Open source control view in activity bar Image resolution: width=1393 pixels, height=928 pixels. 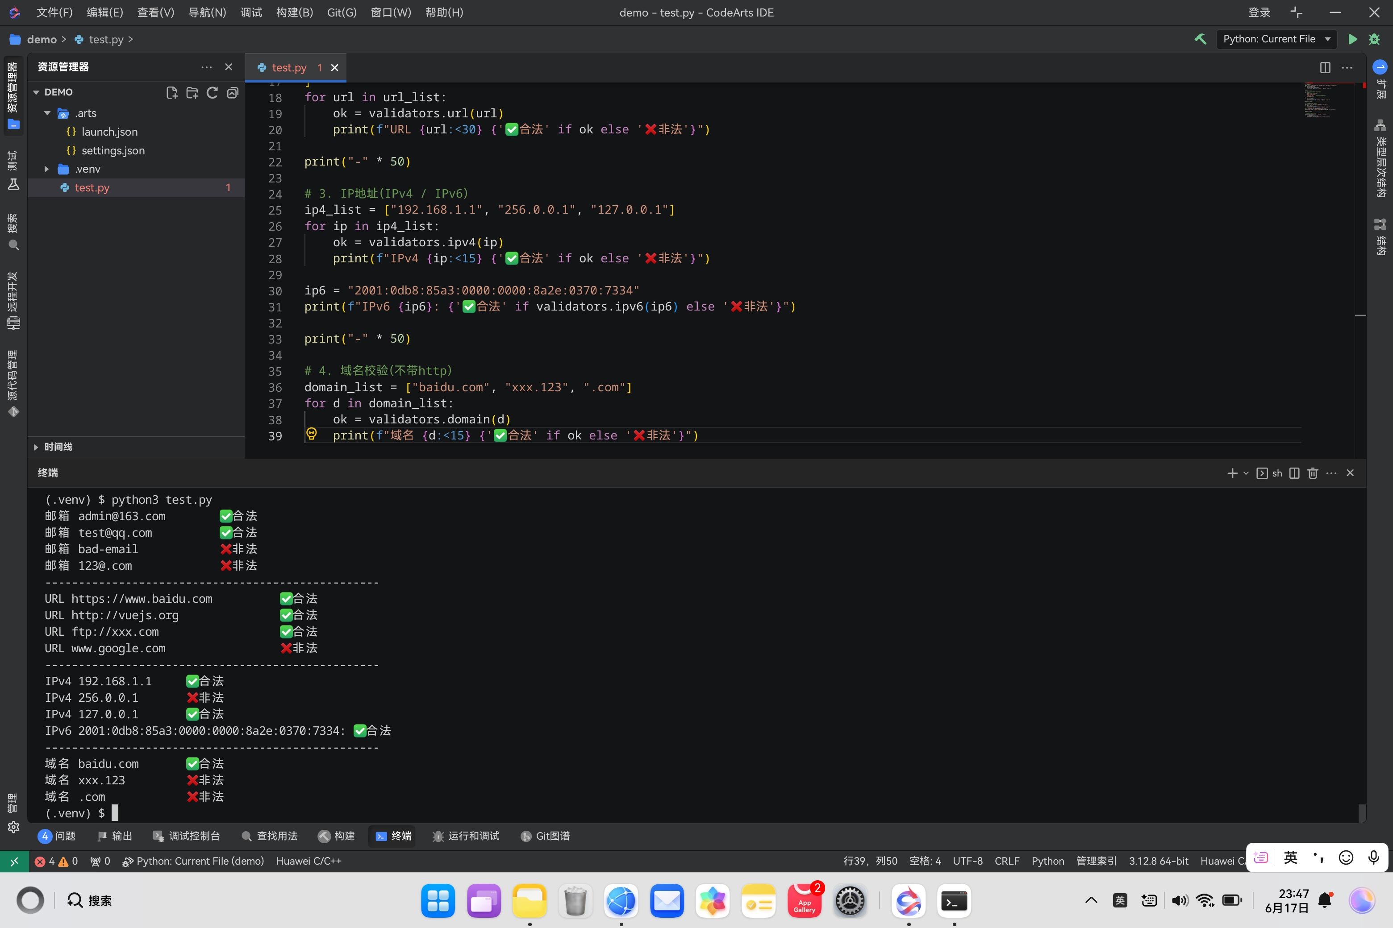(x=13, y=383)
